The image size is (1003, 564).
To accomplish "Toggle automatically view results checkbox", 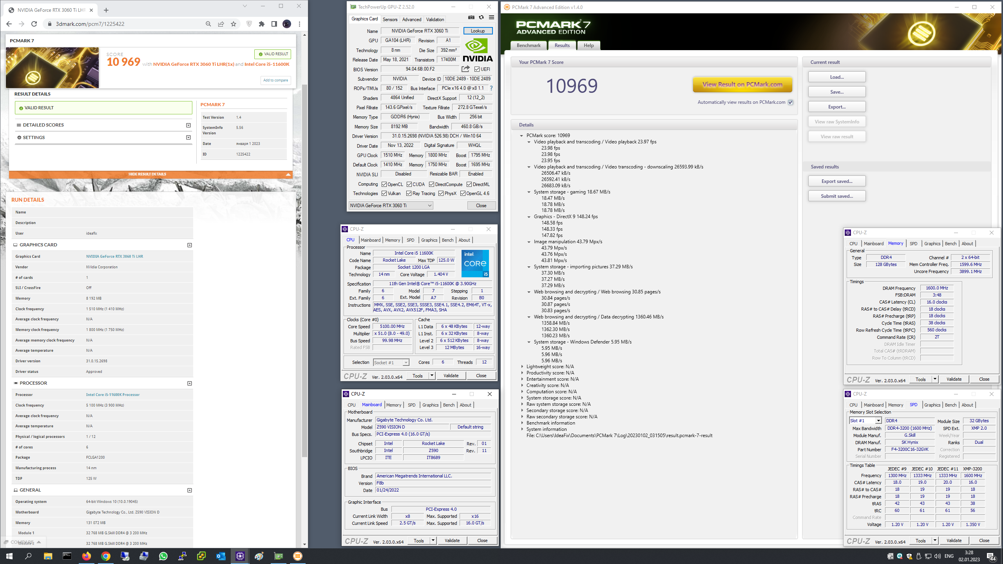I will pyautogui.click(x=791, y=102).
